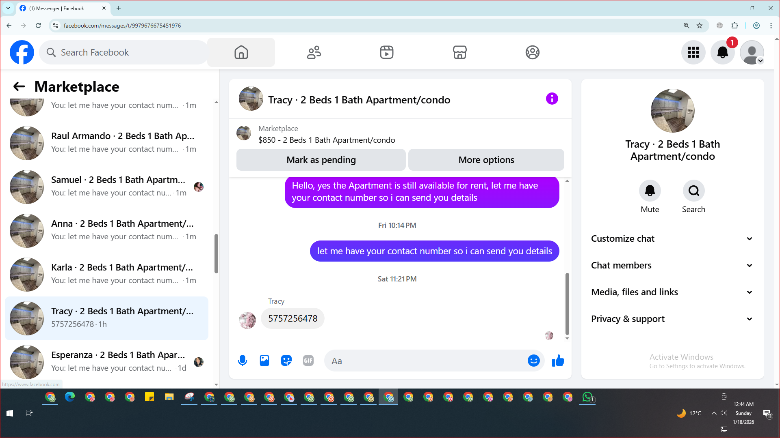This screenshot has height=438, width=780.
Task: Expand Privacy & support section
Action: [x=672, y=319]
